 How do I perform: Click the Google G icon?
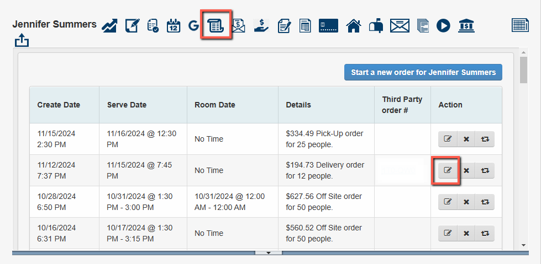194,26
